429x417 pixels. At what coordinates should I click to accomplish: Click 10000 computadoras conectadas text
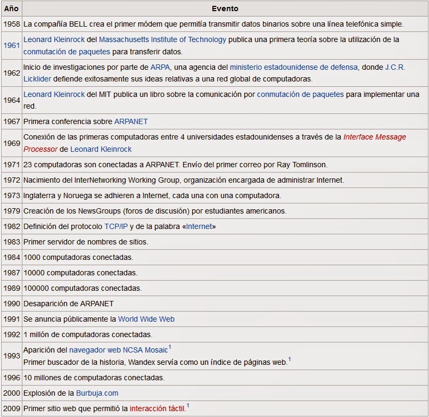click(x=80, y=273)
